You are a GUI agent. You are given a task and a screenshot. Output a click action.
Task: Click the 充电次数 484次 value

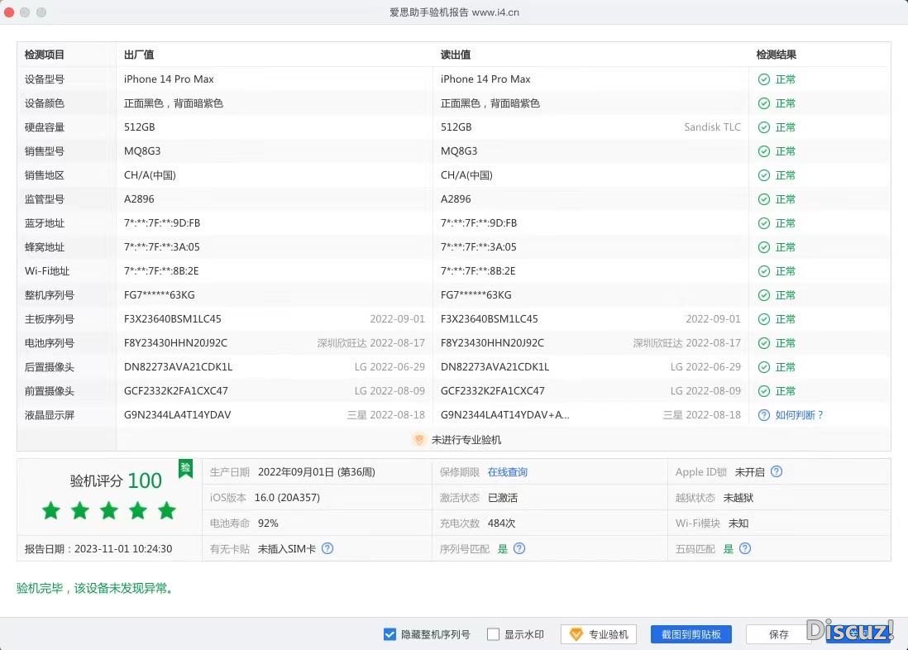pyautogui.click(x=501, y=523)
